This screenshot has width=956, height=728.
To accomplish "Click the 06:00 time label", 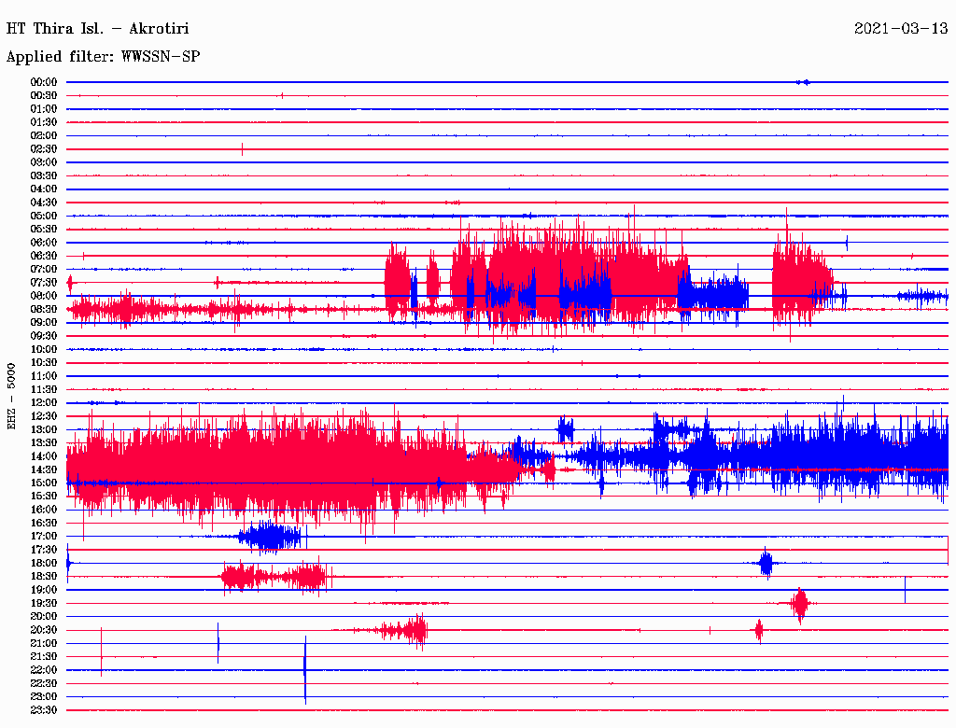I will [x=44, y=243].
